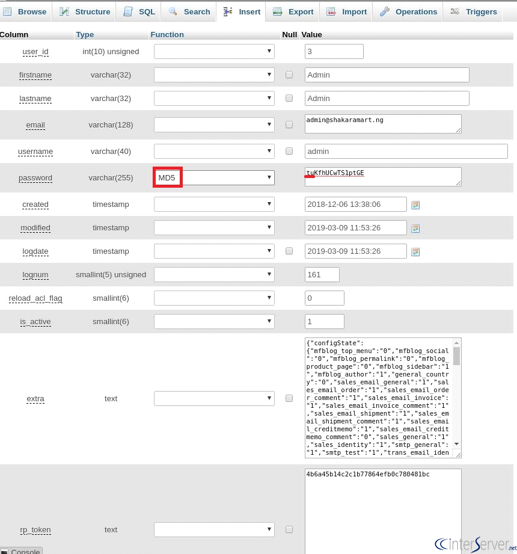
Task: Click the username column name link
Action: [x=35, y=152]
